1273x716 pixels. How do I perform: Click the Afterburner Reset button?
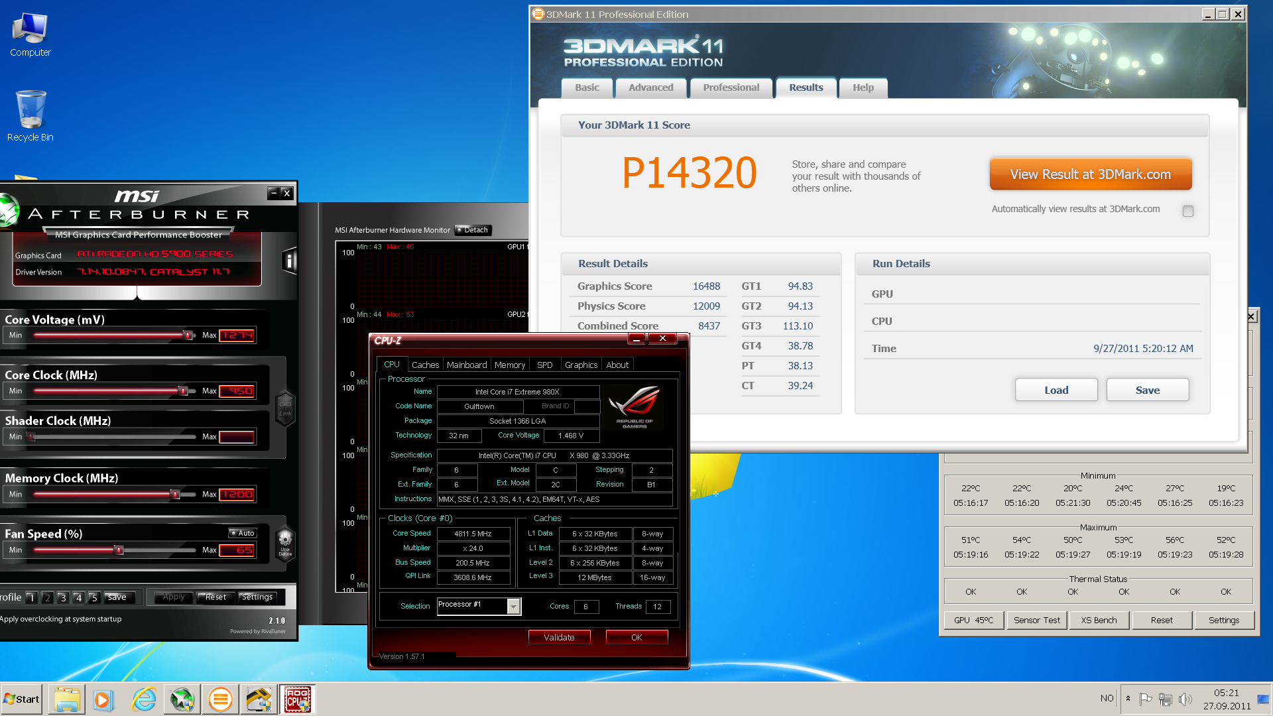tap(215, 597)
